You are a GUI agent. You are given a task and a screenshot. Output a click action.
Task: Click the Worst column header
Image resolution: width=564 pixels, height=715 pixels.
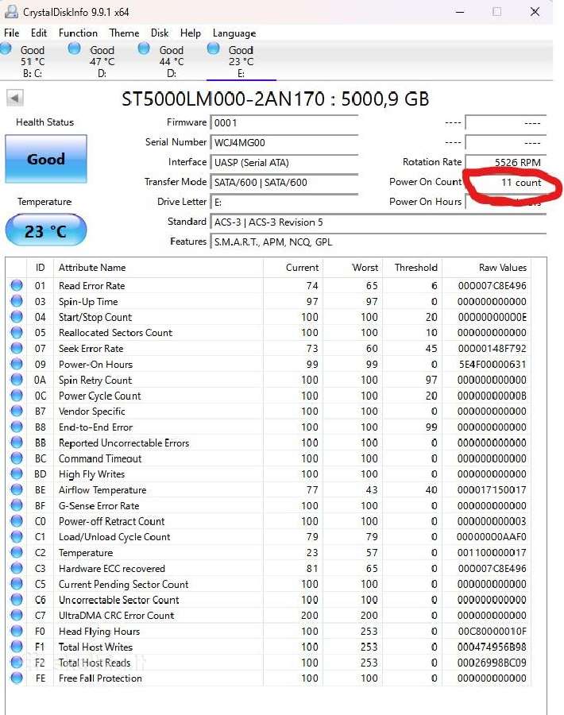(x=353, y=268)
